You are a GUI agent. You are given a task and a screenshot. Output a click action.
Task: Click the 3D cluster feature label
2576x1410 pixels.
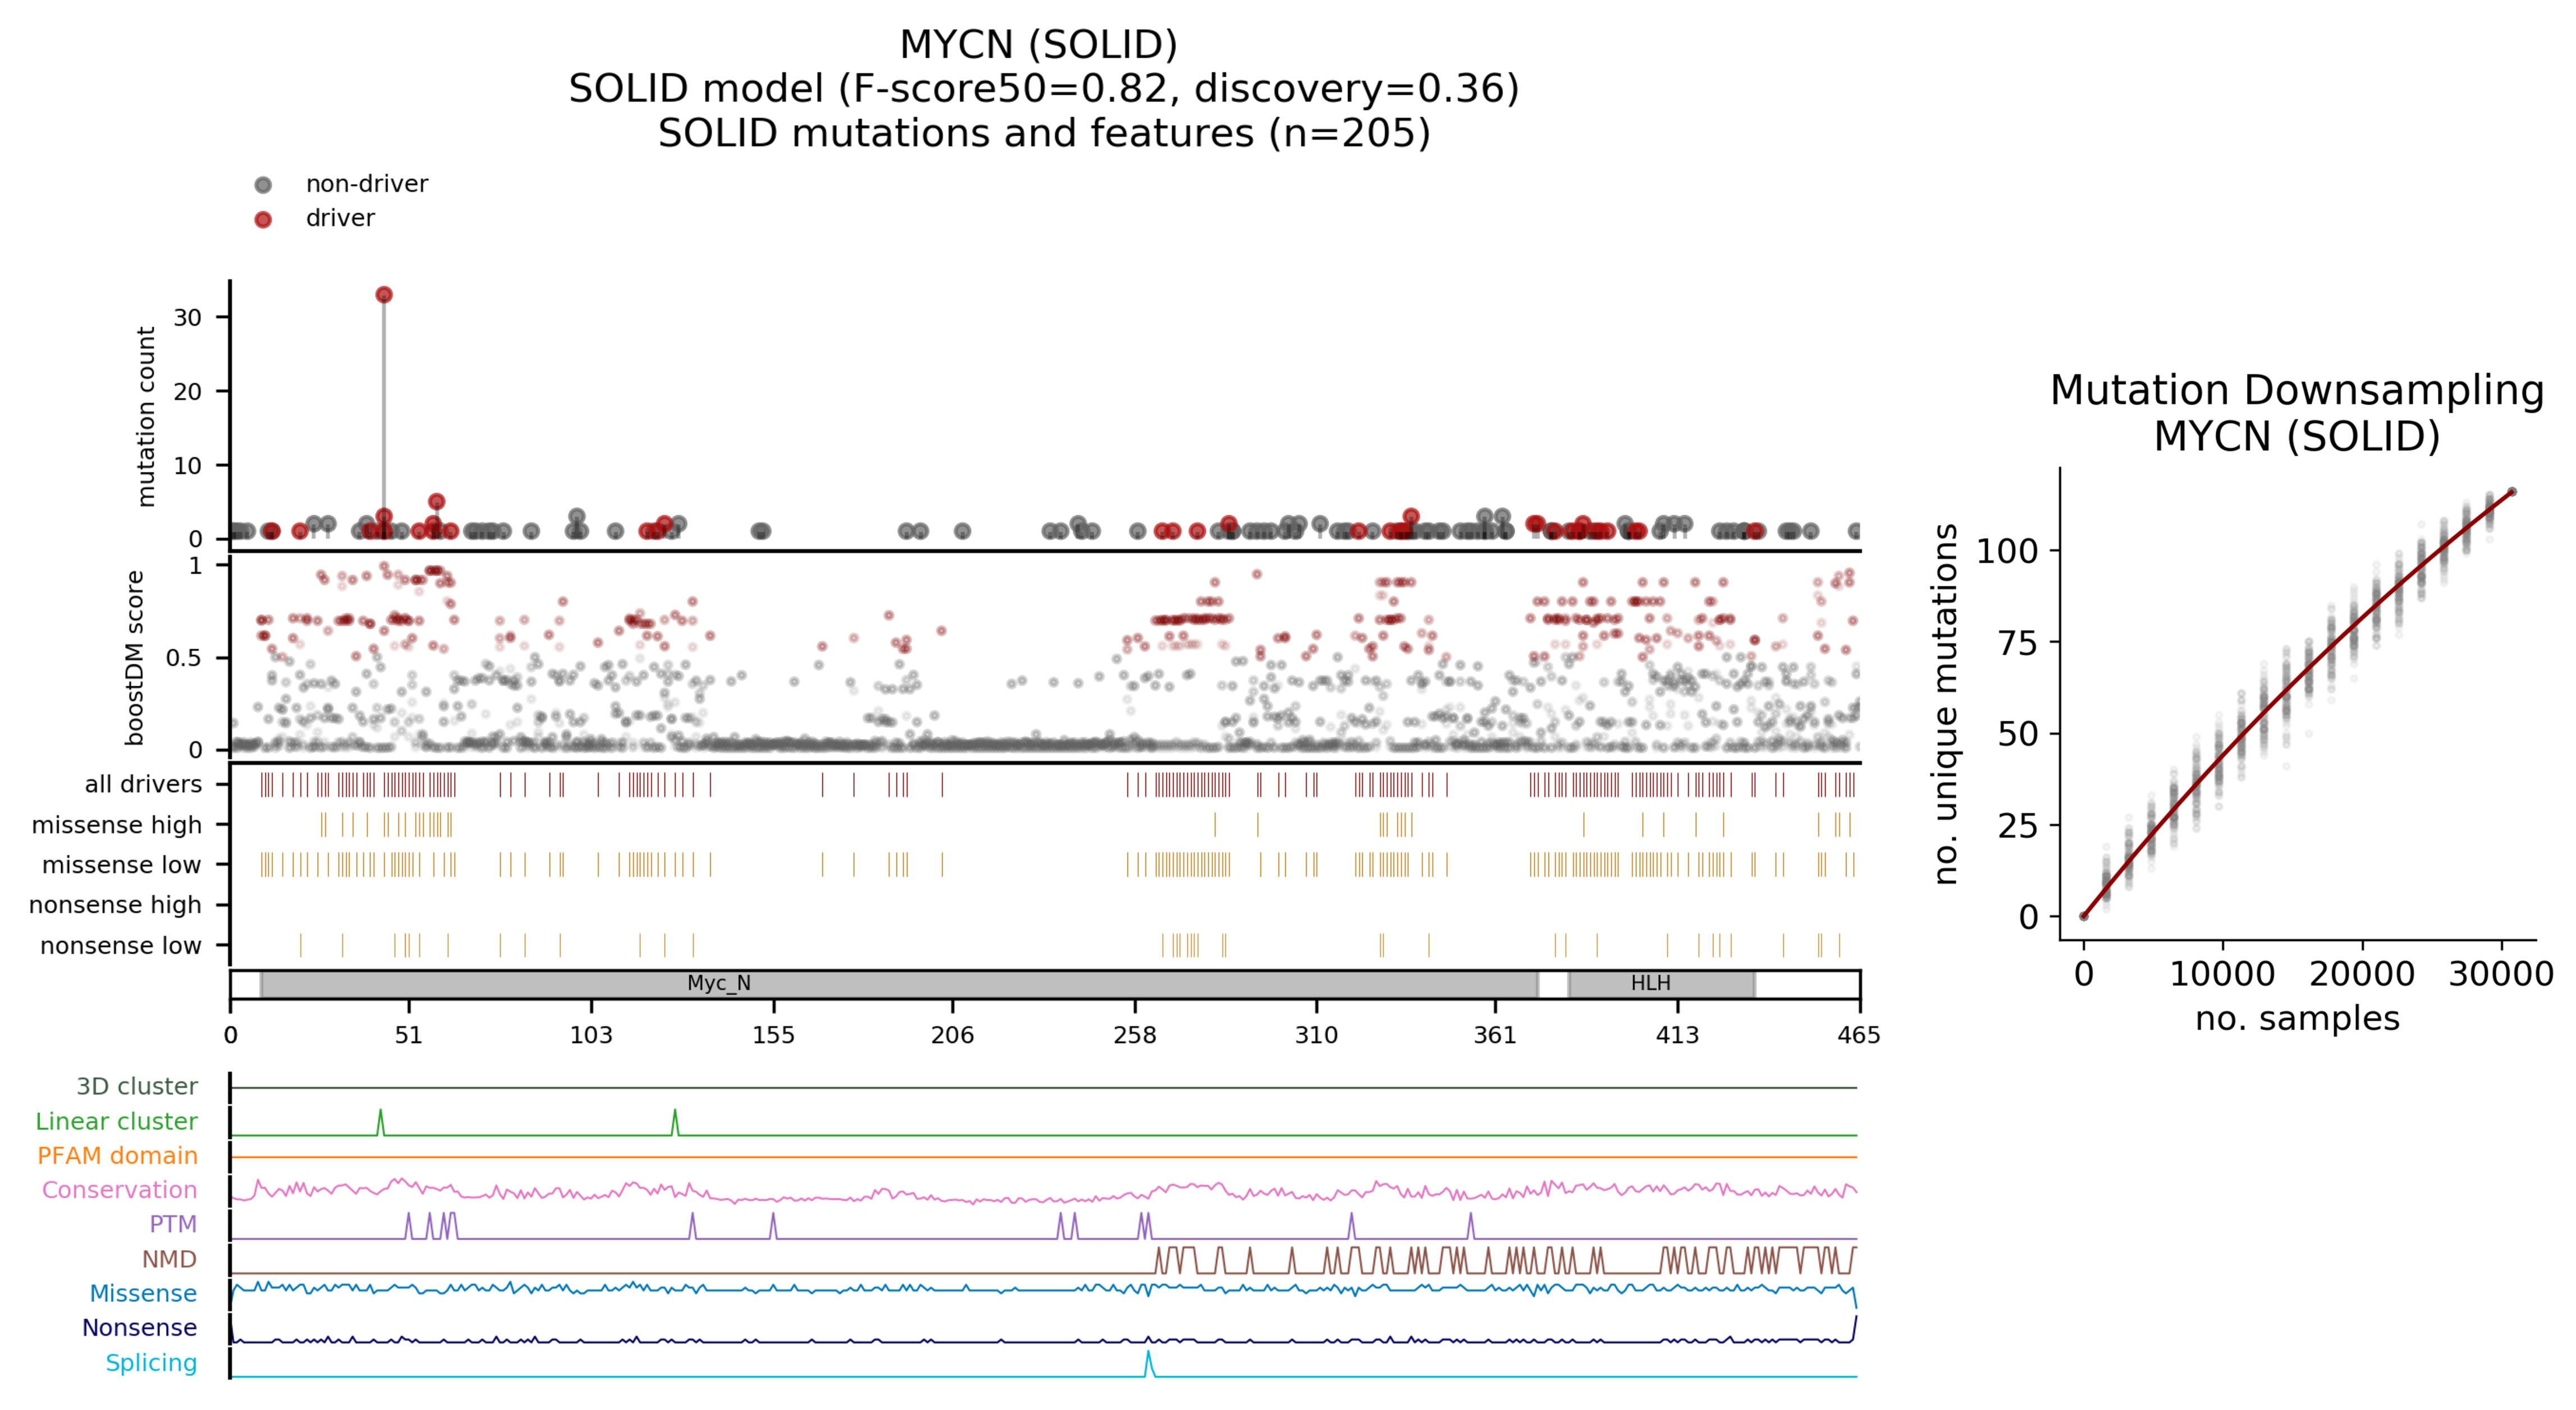137,1086
